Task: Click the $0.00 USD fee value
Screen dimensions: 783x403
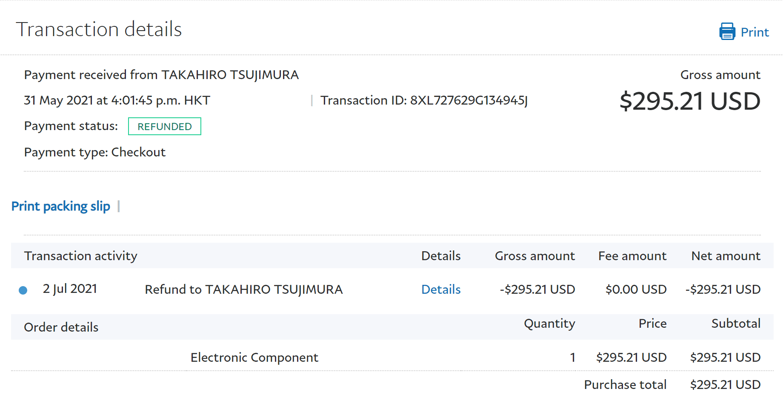Action: [636, 289]
